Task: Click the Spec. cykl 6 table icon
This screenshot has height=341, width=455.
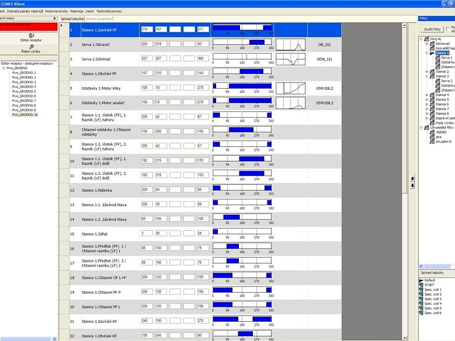Action: tap(421, 313)
